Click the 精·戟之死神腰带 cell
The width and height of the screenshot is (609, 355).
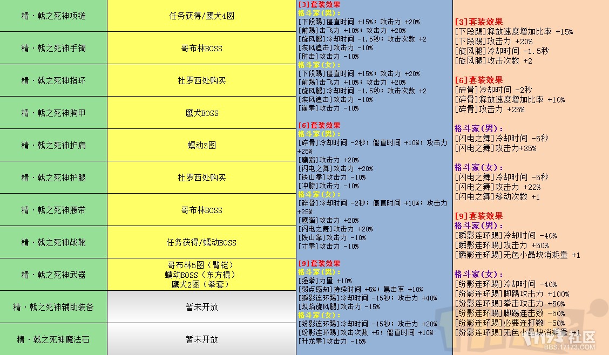[53, 210]
